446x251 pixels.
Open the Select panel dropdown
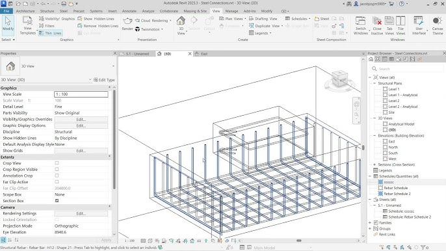tap(8, 40)
